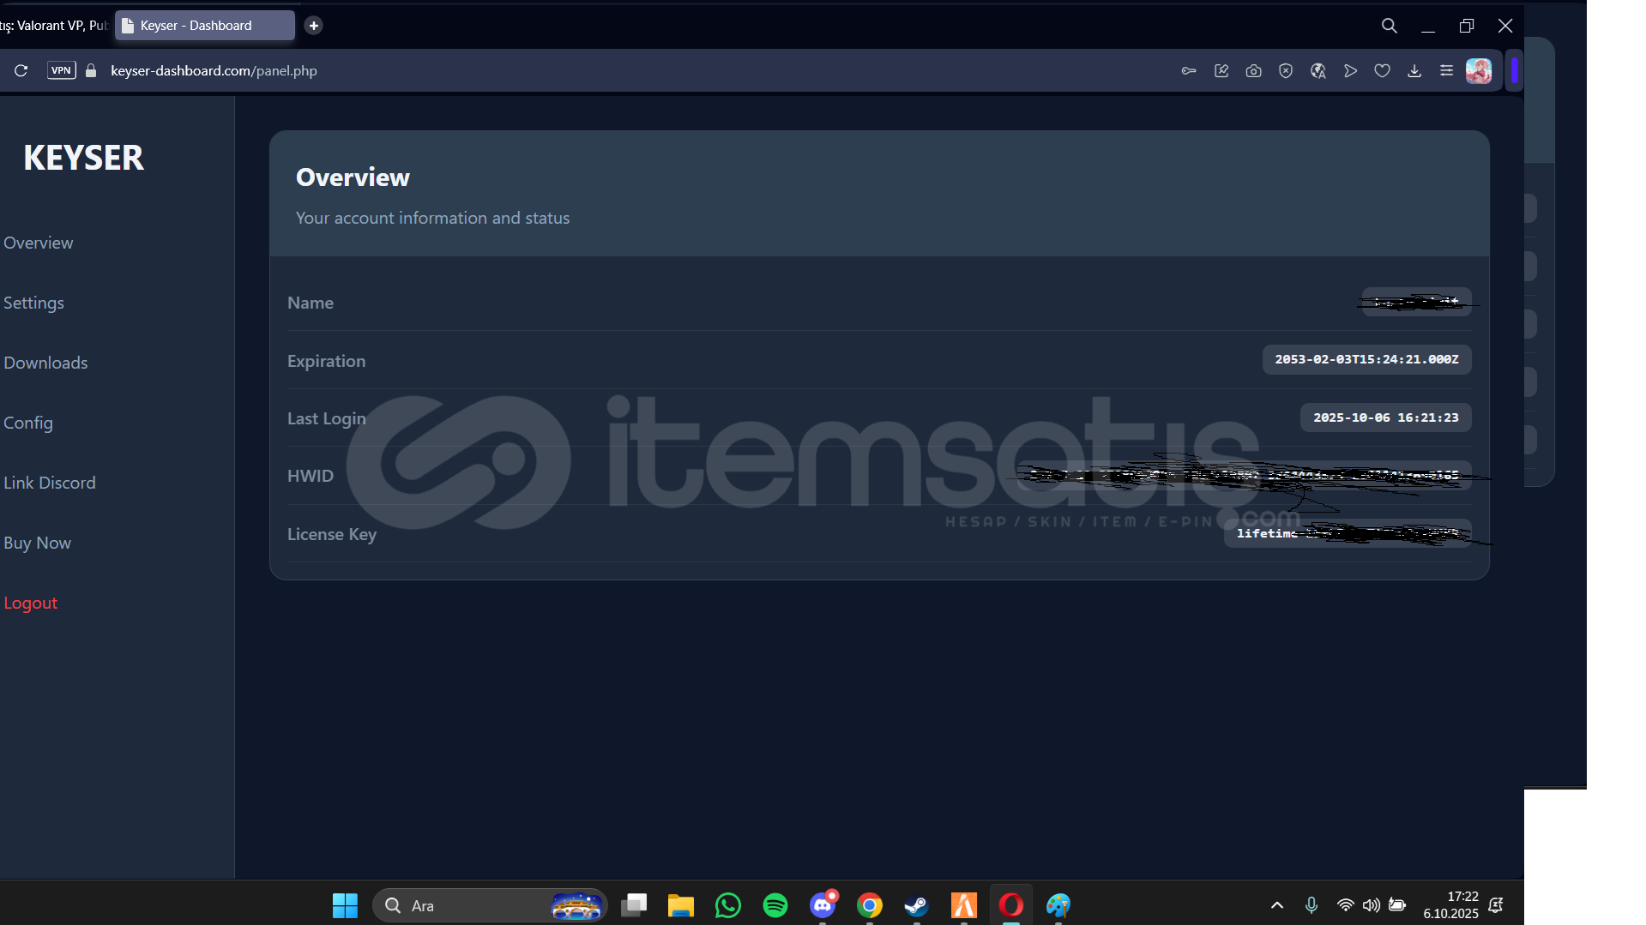Viewport: 1646px width, 925px height.
Task: Click the padlock site security icon
Action: pos(91,70)
